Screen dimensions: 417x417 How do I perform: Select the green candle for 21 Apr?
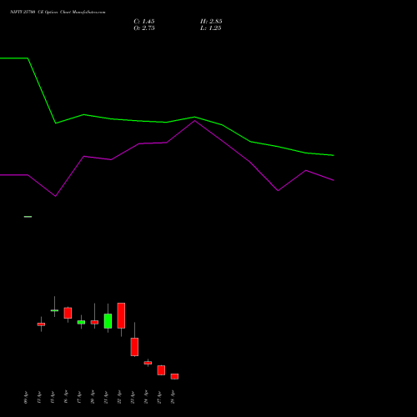click(108, 321)
